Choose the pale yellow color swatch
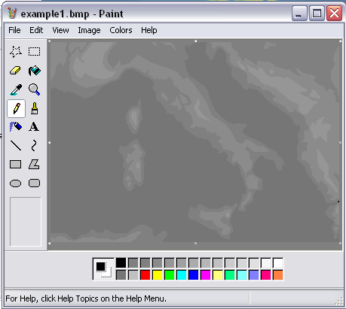The width and height of the screenshot is (346, 309). pos(218,275)
